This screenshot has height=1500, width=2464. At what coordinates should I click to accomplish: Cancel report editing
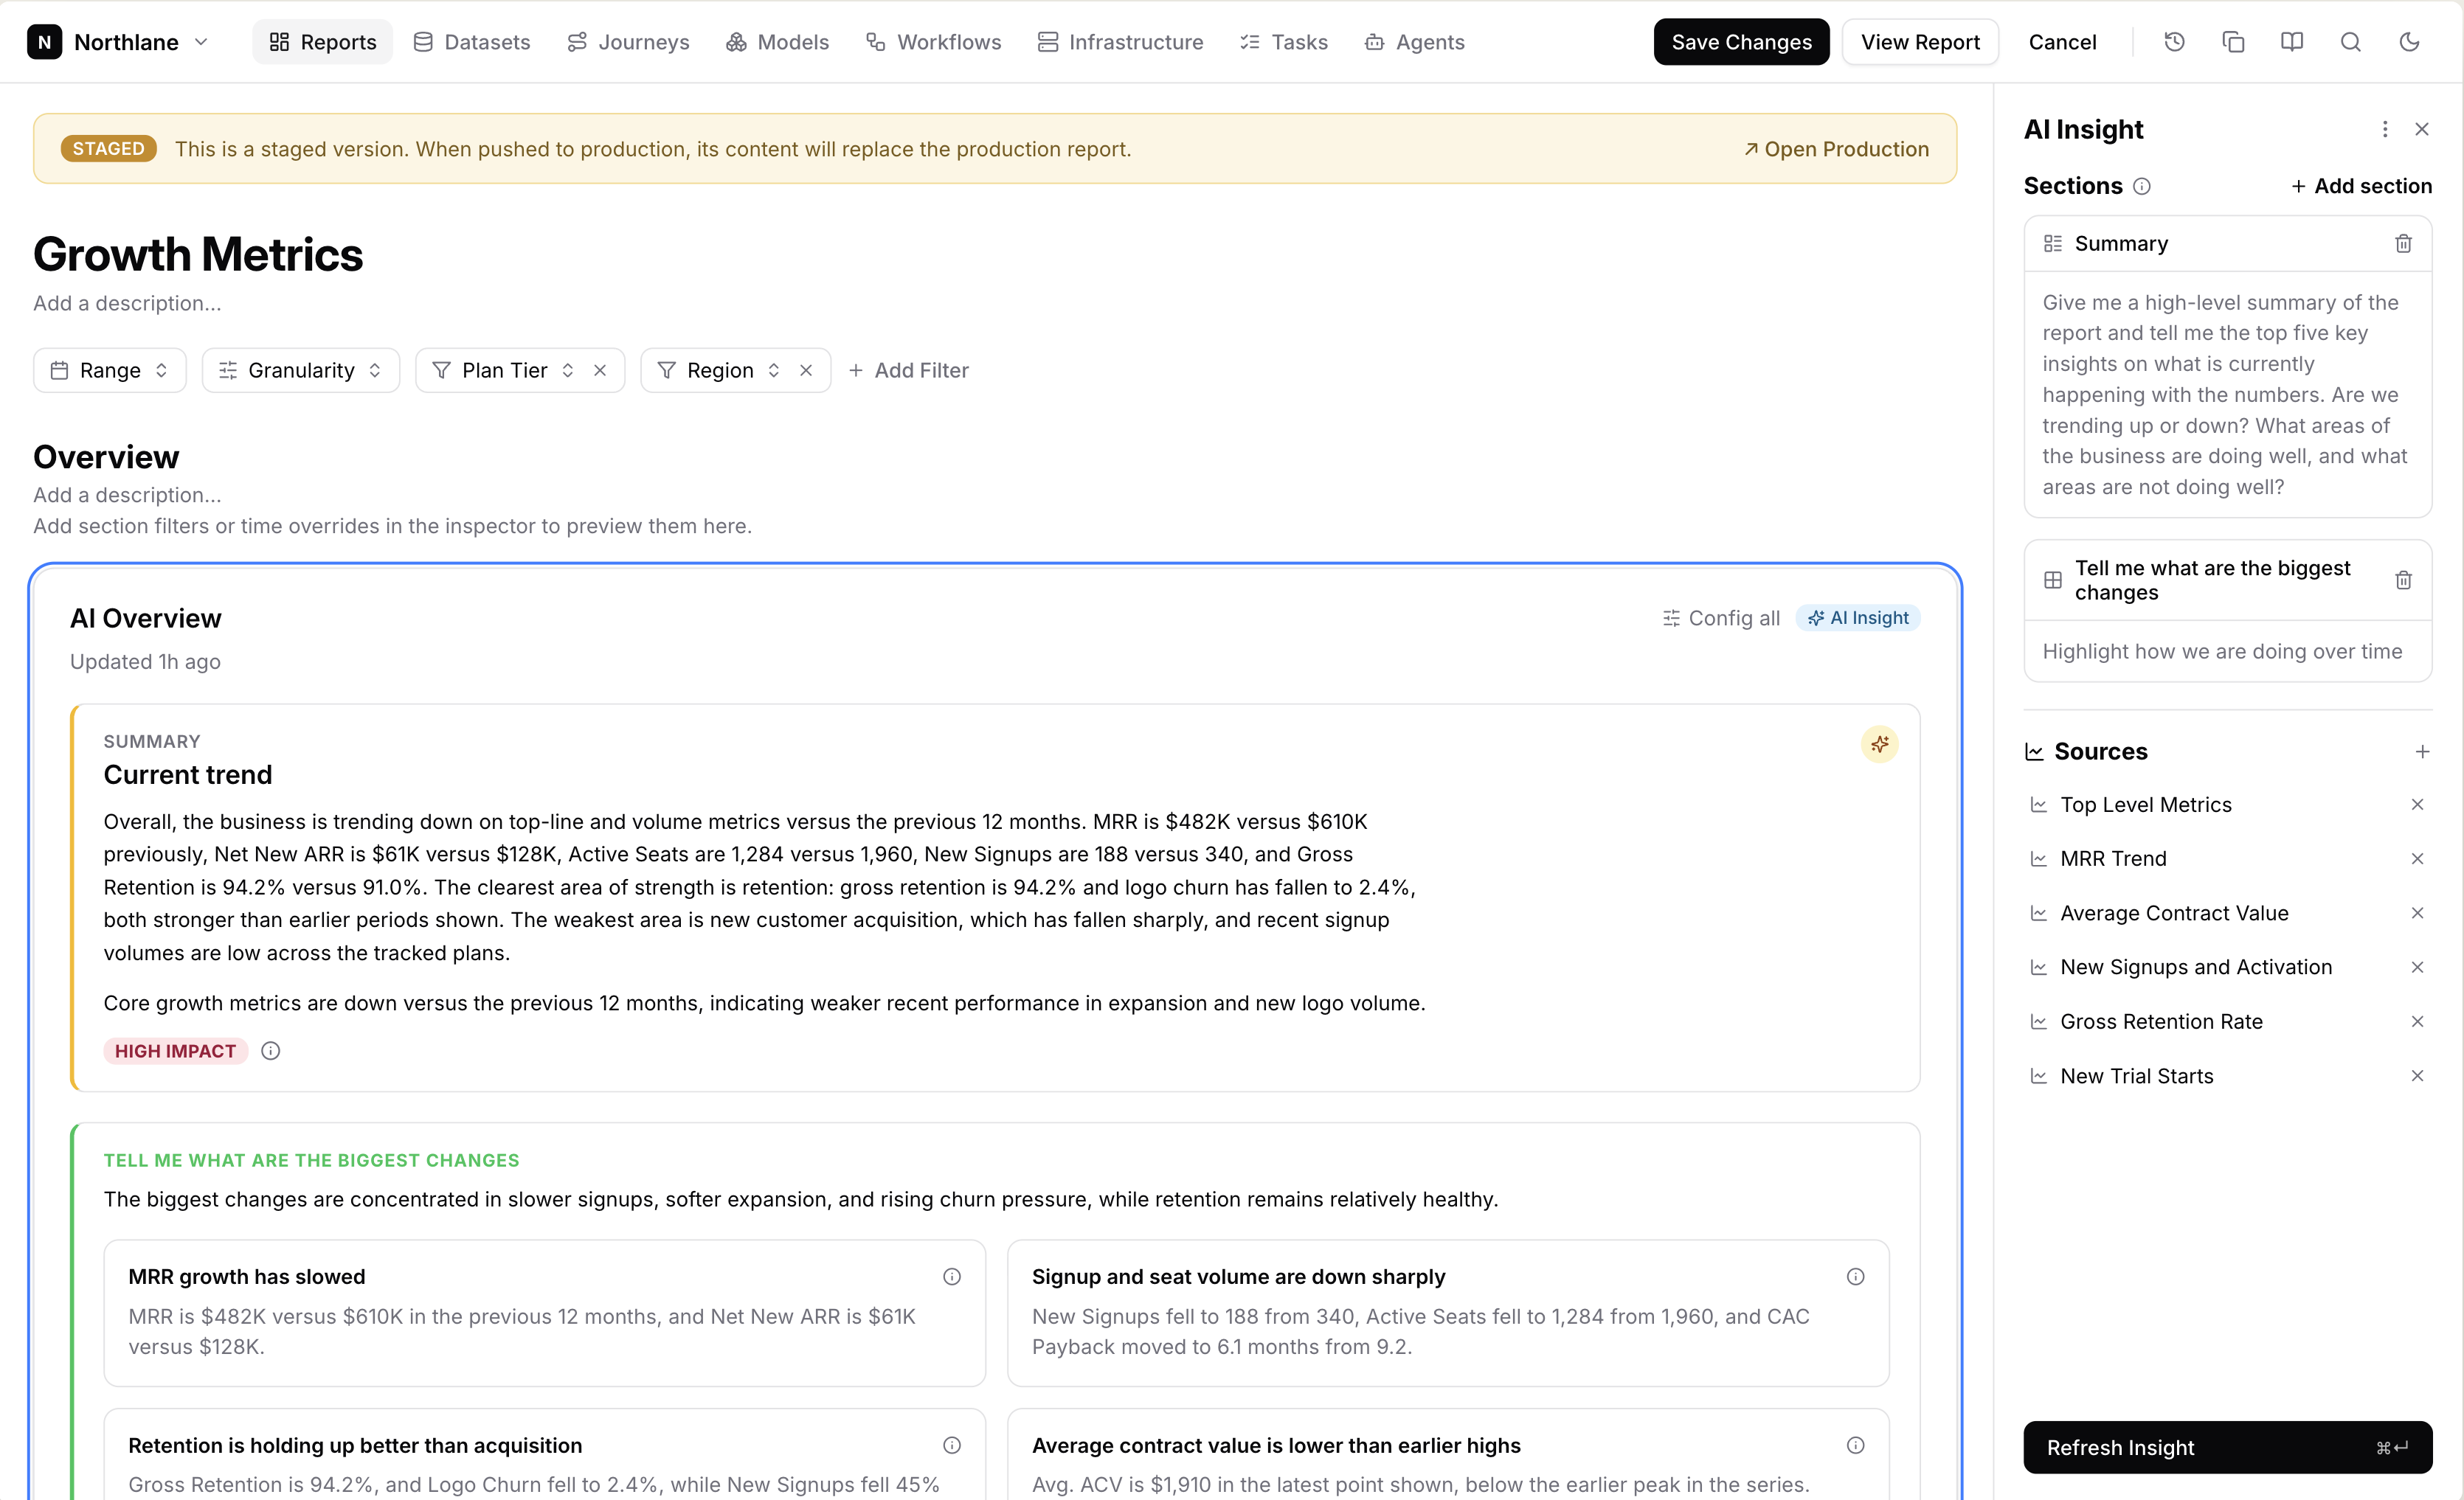point(2062,42)
